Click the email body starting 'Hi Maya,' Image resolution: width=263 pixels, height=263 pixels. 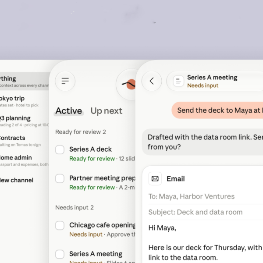point(206,242)
